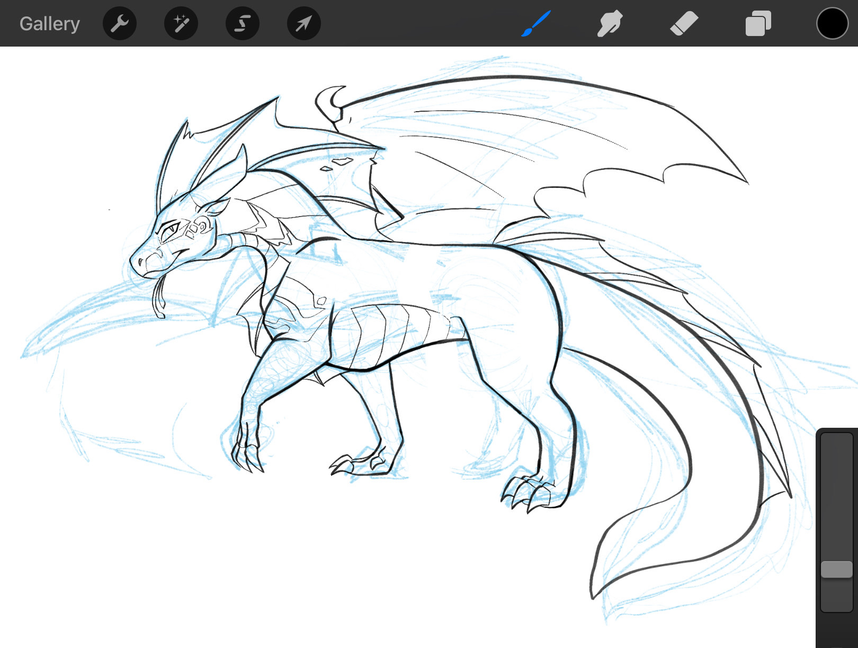This screenshot has height=648, width=858.
Task: Select the Smudge finger tool
Action: 609,24
